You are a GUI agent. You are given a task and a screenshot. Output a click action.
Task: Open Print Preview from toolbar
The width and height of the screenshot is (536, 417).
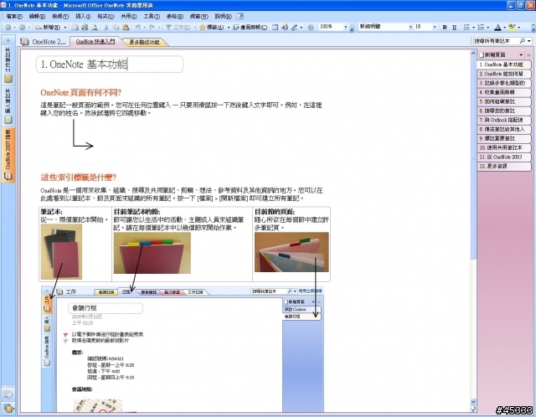click(x=94, y=27)
